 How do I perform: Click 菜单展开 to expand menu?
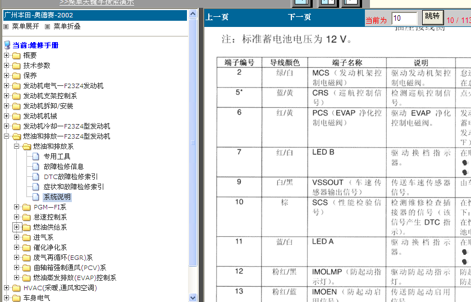point(25,26)
